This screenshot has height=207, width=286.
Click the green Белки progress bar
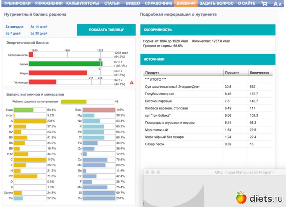point(65,64)
